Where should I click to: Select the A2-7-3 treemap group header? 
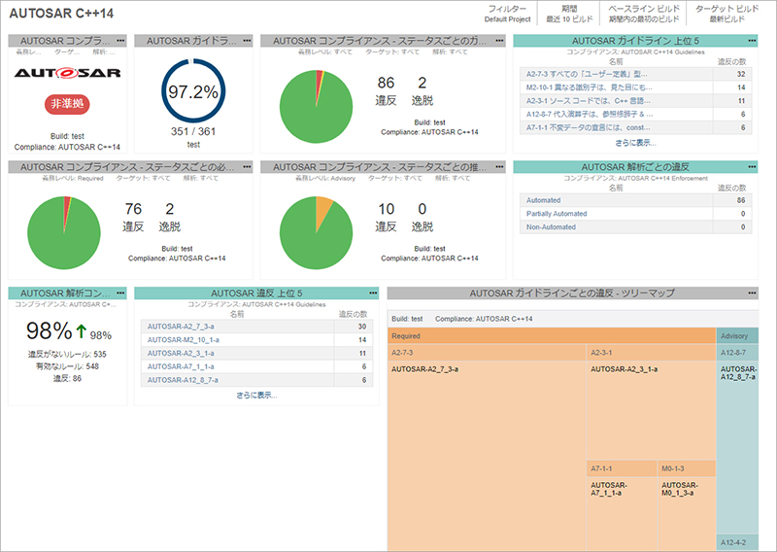point(487,353)
